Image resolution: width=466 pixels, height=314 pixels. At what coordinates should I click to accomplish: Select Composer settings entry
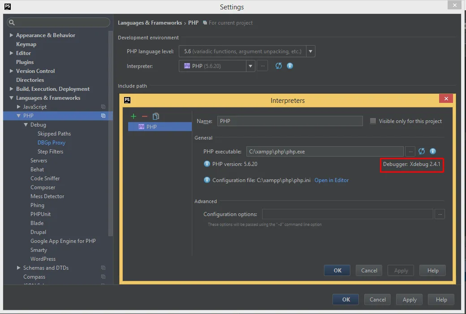[43, 187]
